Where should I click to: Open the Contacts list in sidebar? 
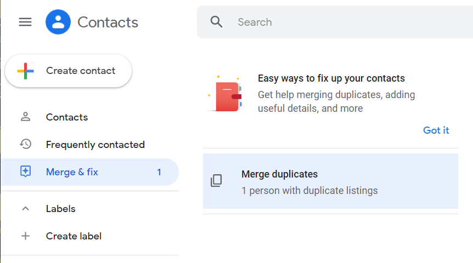click(x=89, y=117)
